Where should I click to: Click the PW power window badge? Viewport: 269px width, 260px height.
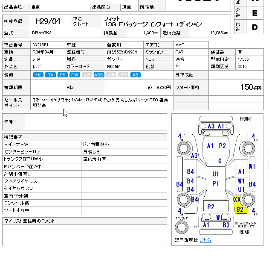(75, 75)
